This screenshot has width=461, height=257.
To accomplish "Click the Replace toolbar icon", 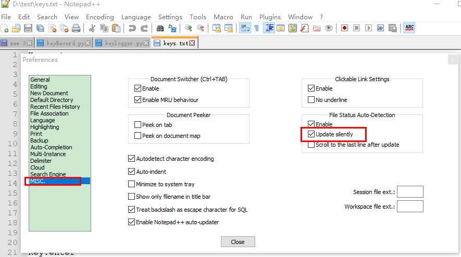I will (172, 28).
